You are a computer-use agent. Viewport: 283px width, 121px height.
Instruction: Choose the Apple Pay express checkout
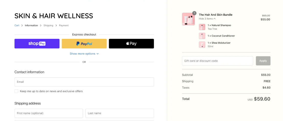(x=131, y=44)
